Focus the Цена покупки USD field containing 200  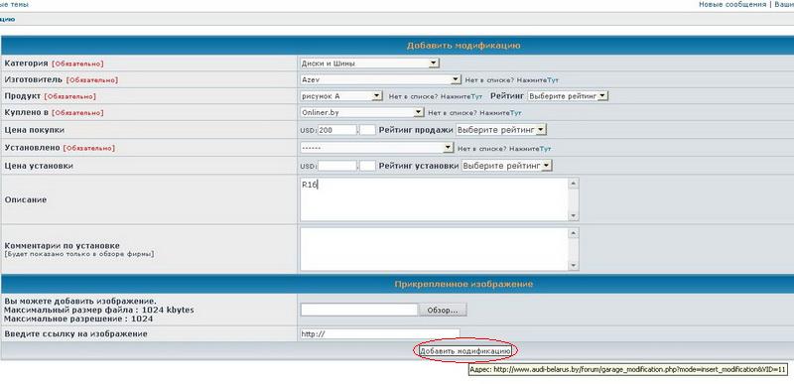[337, 130]
